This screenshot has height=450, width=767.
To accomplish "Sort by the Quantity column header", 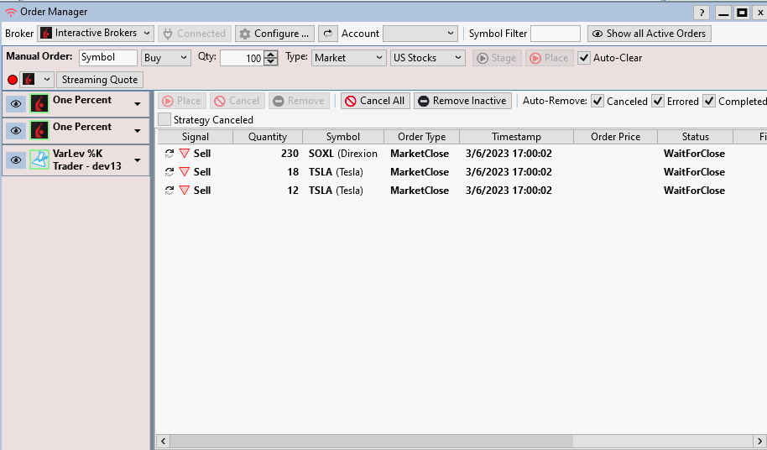I will 267,137.
